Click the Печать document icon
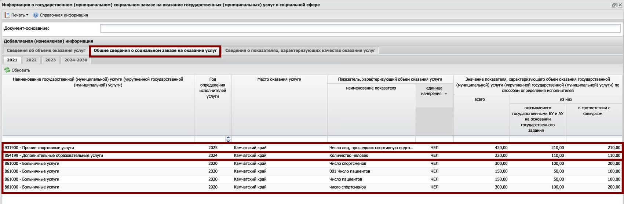This screenshot has width=624, height=204. tap(7, 15)
